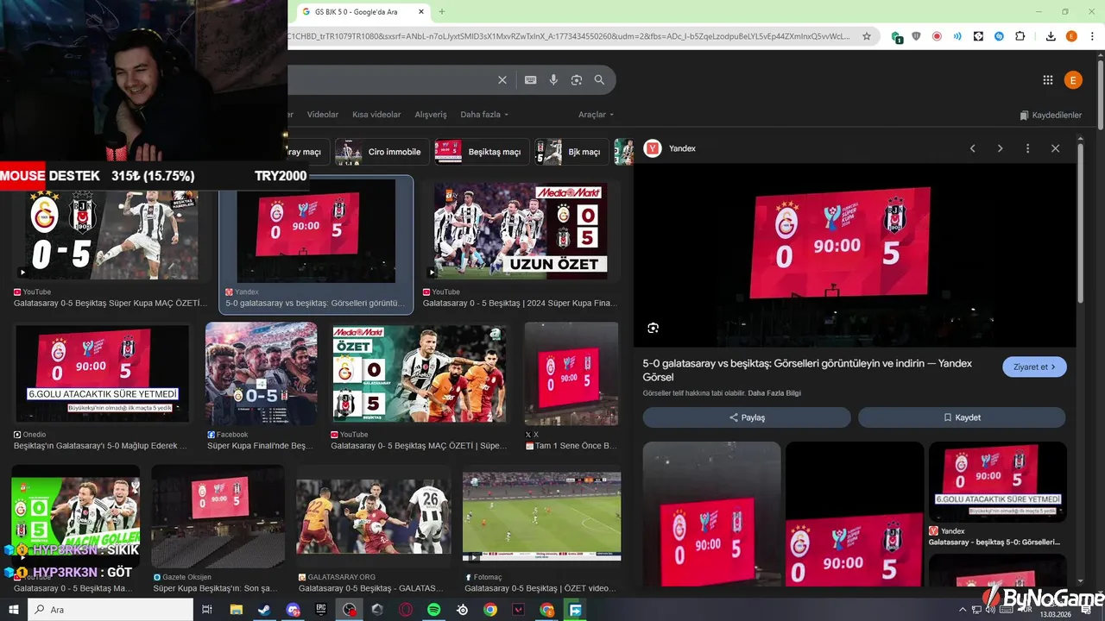Viewport: 1105px width, 621px height.
Task: Show Chrome downloads
Action: pyautogui.click(x=1051, y=36)
